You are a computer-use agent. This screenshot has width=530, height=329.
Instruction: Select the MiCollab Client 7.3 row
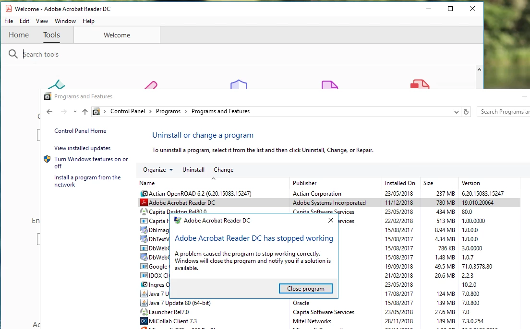pyautogui.click(x=329, y=321)
